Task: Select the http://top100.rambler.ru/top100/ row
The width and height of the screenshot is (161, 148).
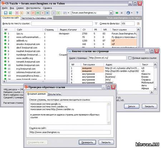Action: tap(112, 71)
